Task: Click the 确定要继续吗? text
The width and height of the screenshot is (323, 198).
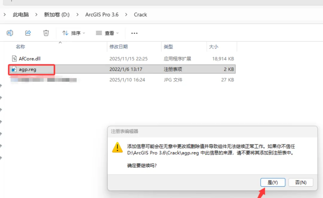Action: tap(142, 165)
